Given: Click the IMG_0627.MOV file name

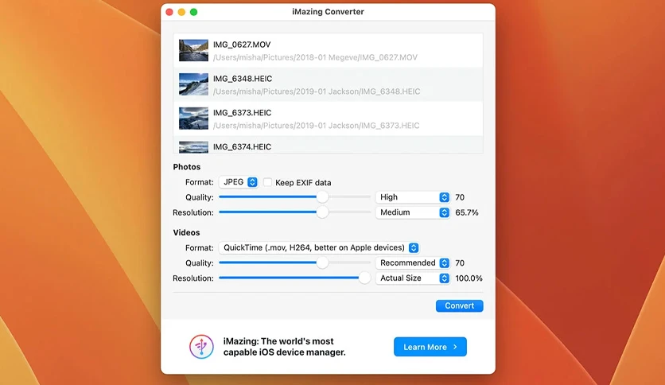Looking at the screenshot, I should pos(242,45).
